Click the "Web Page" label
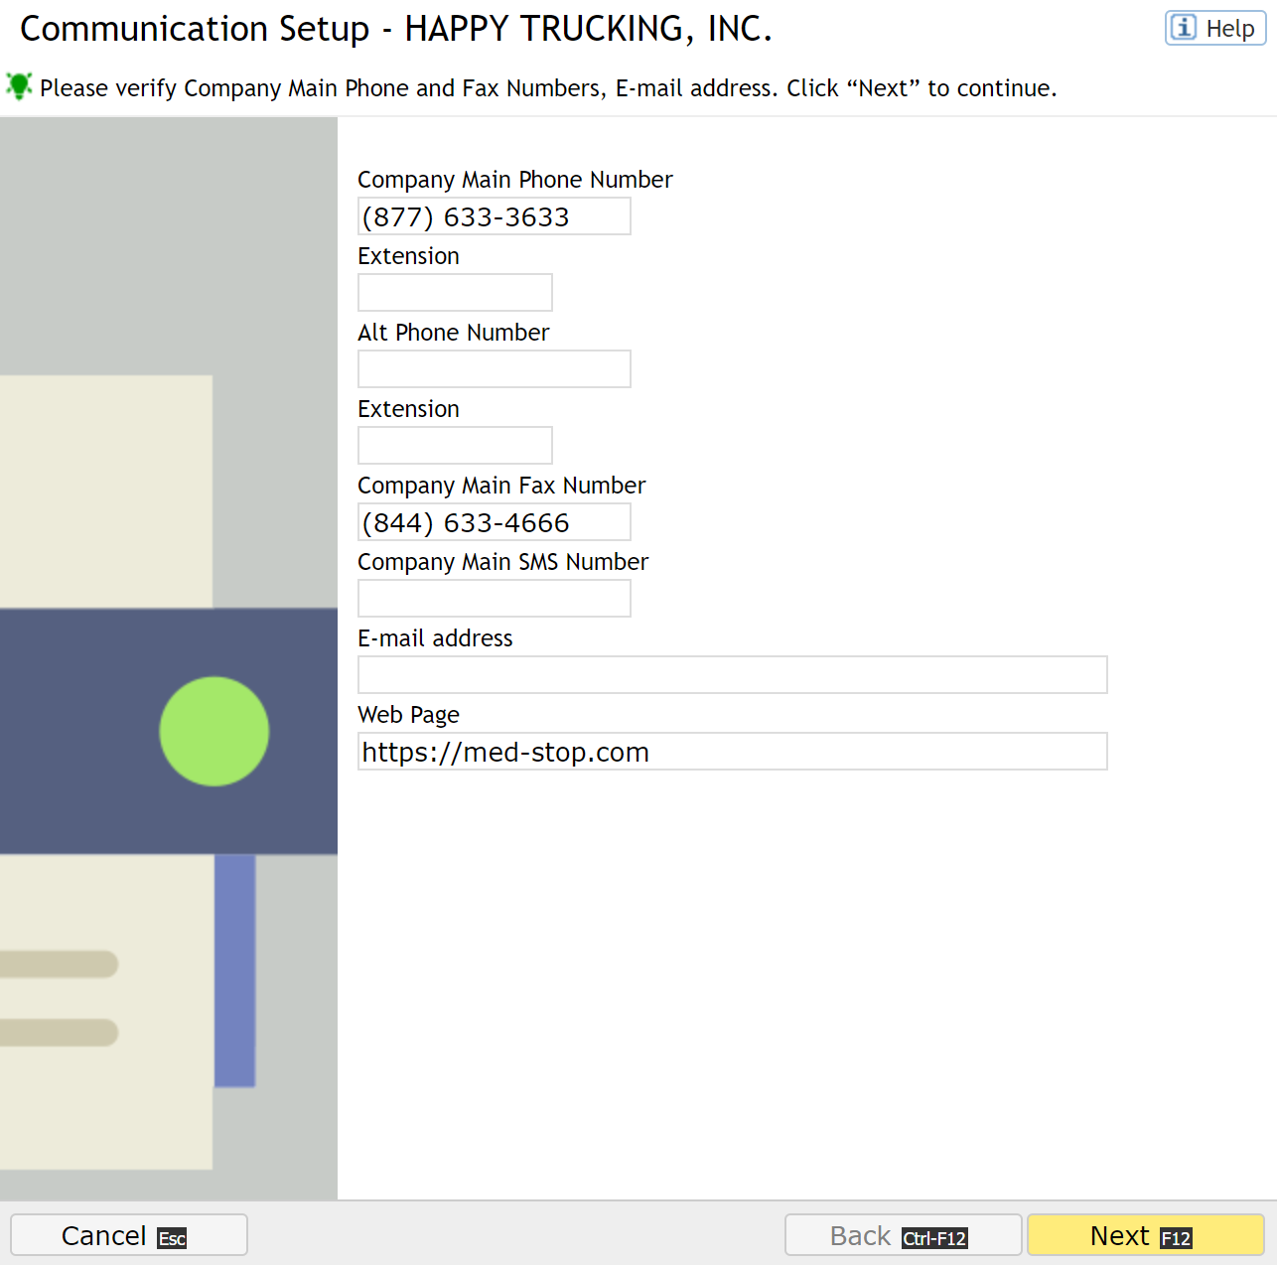 (408, 715)
